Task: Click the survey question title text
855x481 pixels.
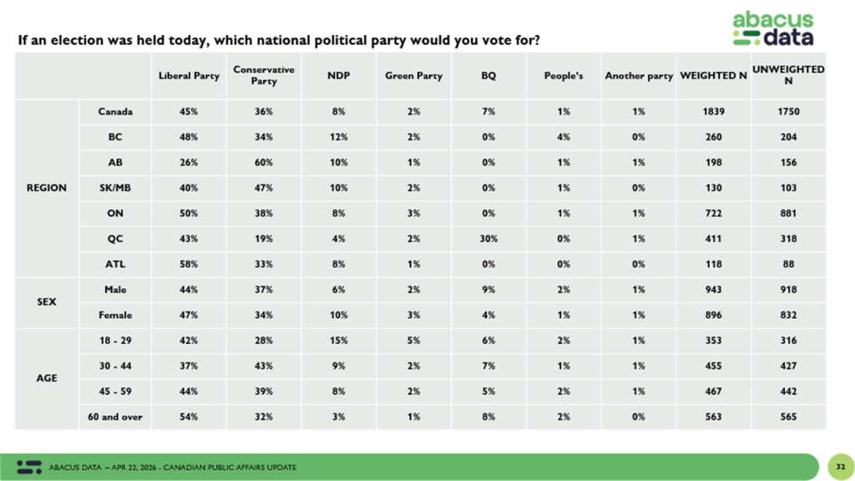Action: click(284, 39)
